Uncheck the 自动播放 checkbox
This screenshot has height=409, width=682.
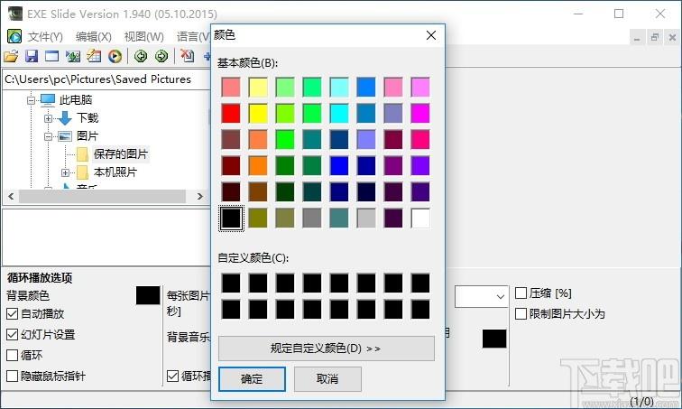(x=13, y=314)
